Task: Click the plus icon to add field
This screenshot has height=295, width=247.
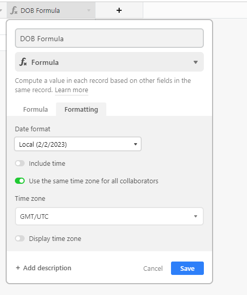Action: tap(119, 10)
